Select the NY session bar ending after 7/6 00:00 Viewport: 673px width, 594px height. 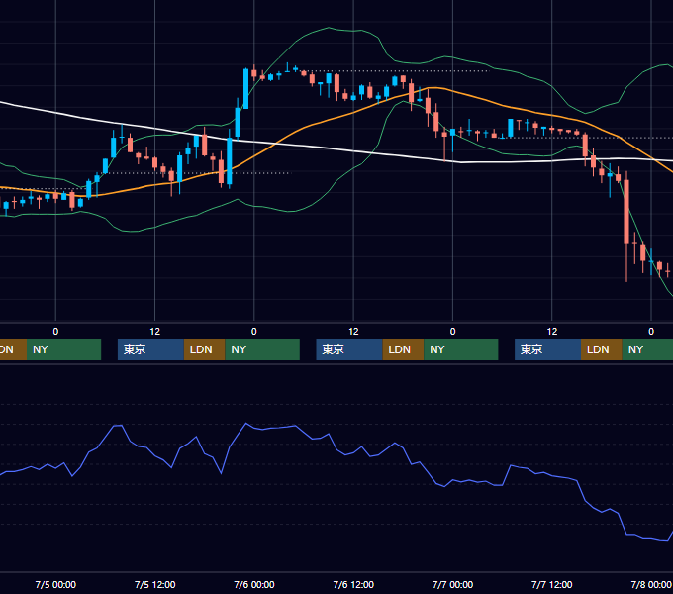coord(262,349)
